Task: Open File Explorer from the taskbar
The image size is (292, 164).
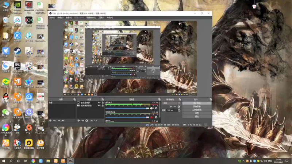Action: click(x=48, y=161)
